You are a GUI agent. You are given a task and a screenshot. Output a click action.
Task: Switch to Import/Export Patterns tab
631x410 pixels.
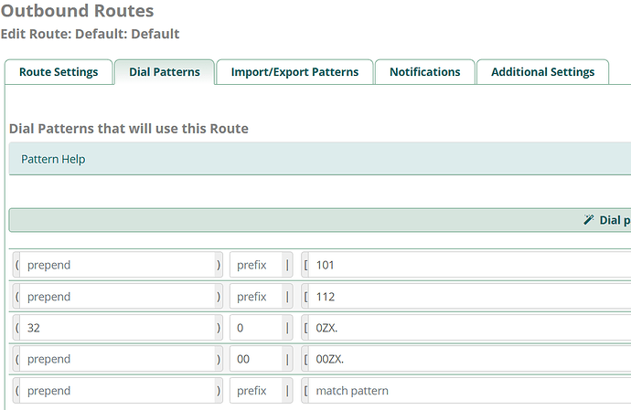click(x=294, y=72)
